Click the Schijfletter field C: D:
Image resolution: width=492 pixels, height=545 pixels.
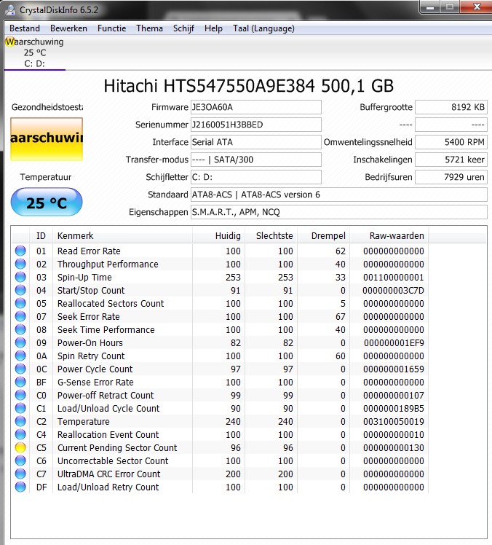(x=256, y=177)
